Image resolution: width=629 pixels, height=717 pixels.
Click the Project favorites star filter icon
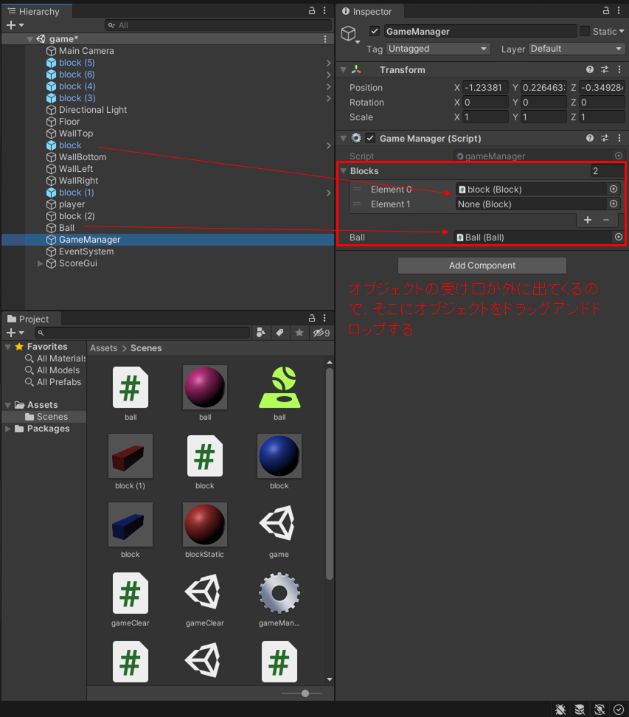click(299, 333)
